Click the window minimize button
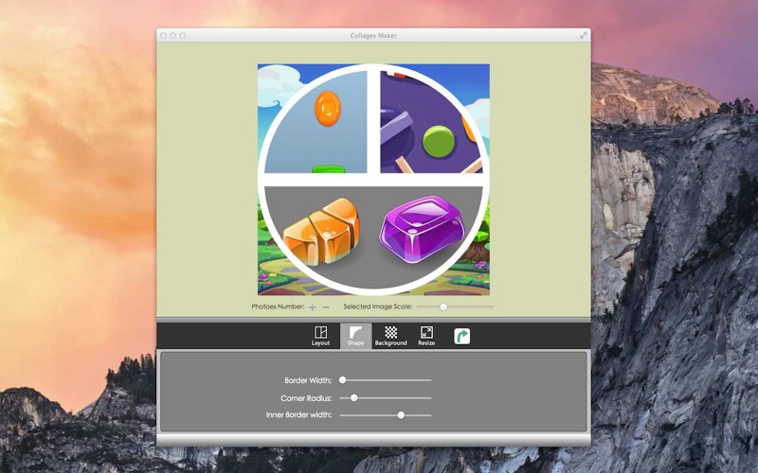This screenshot has width=758, height=473. coord(173,35)
